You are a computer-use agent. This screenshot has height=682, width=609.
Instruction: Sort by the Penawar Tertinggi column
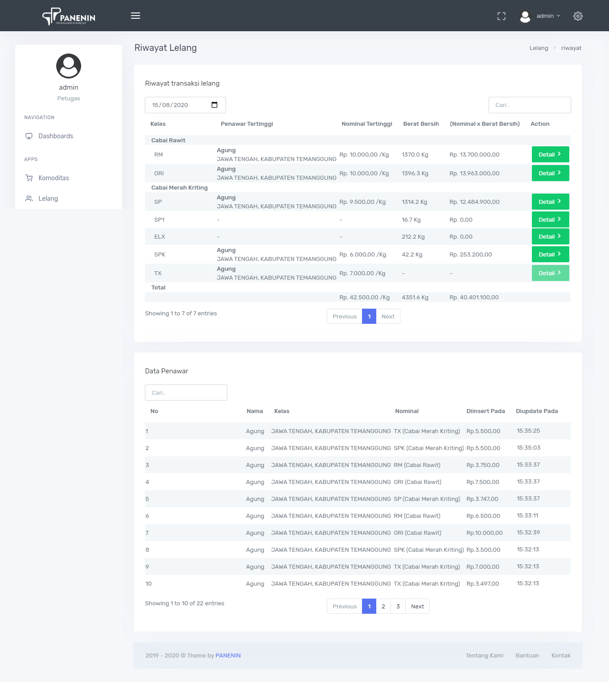pyautogui.click(x=247, y=124)
